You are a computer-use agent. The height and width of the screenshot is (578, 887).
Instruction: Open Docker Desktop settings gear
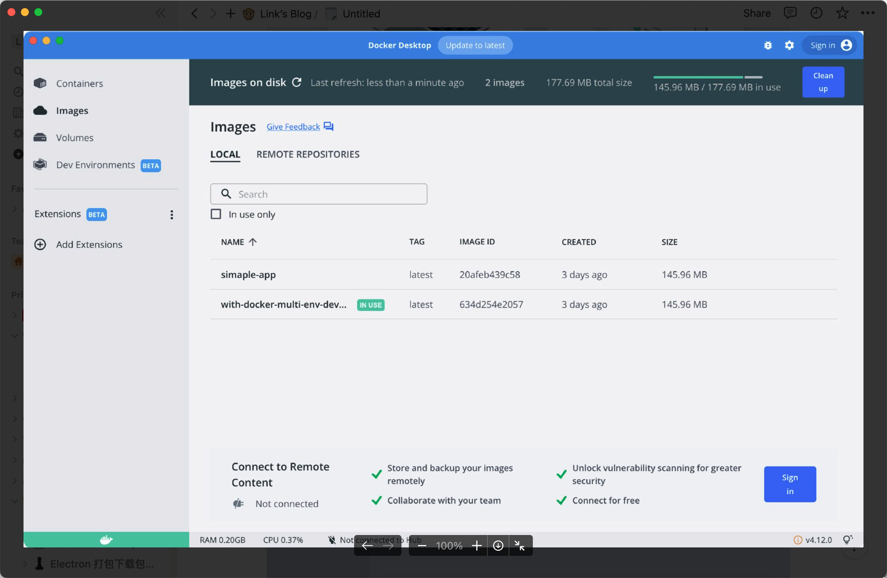click(x=789, y=45)
